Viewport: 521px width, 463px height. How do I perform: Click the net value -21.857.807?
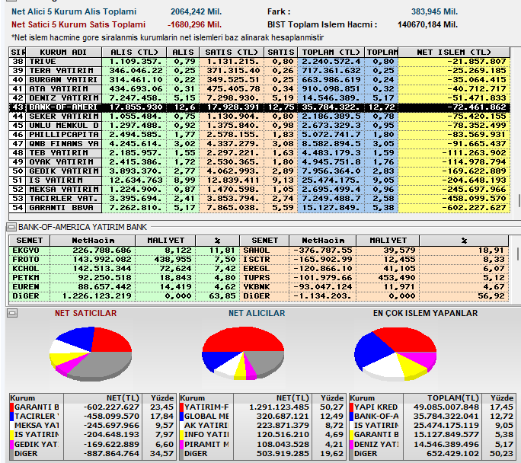tap(477, 62)
